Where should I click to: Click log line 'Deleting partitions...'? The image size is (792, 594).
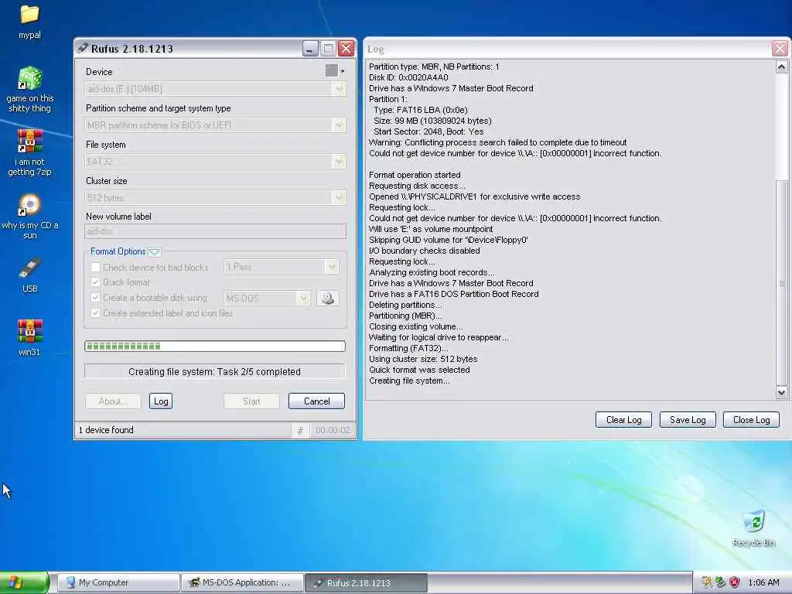pyautogui.click(x=405, y=305)
